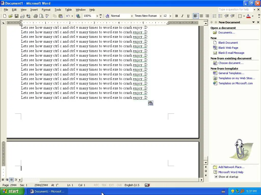This screenshot has height=195, width=261.
Task: Click the horizontal scrollbar right arrow
Action: click(x=202, y=180)
